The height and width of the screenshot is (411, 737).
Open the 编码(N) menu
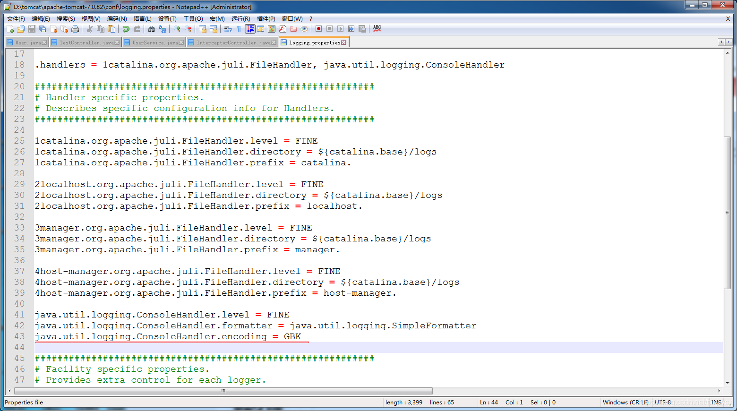pyautogui.click(x=117, y=19)
